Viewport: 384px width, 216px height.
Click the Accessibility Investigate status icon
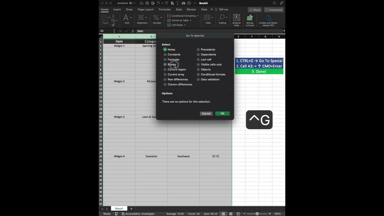(123, 214)
